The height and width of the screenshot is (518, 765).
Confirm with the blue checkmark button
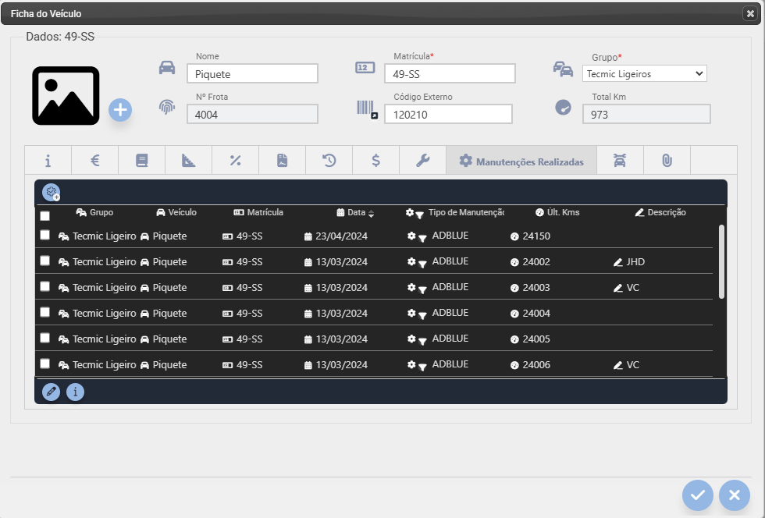pyautogui.click(x=698, y=495)
